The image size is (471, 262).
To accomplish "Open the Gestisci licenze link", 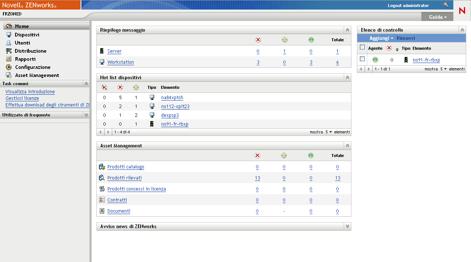I will pos(22,98).
